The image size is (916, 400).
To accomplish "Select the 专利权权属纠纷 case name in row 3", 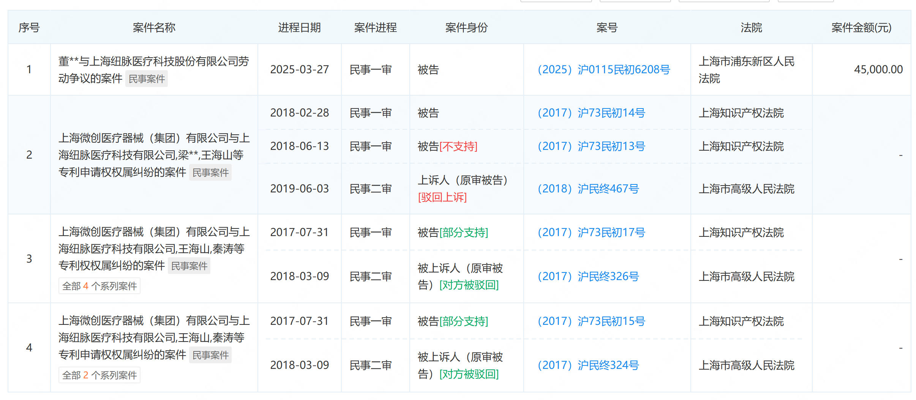I will (x=154, y=249).
